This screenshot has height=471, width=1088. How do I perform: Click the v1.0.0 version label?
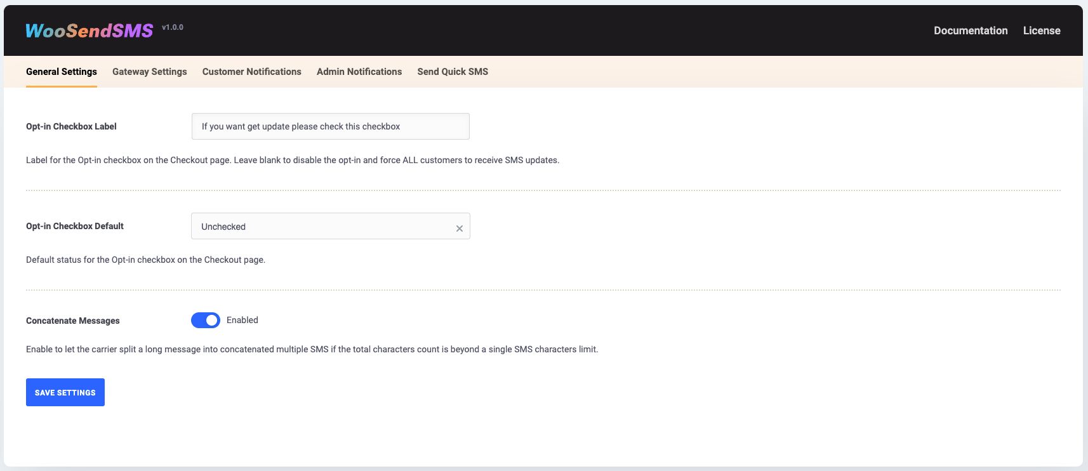[172, 27]
